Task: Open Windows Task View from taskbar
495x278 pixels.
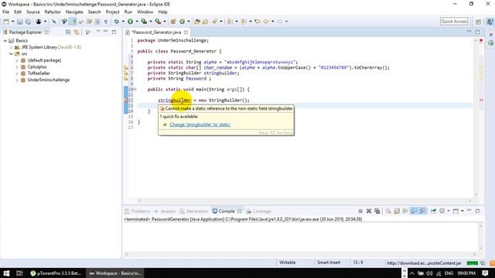Action: [19, 273]
